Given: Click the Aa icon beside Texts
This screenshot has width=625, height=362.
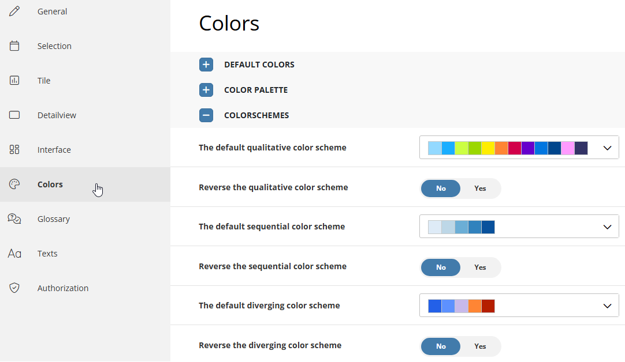Looking at the screenshot, I should [x=14, y=254].
